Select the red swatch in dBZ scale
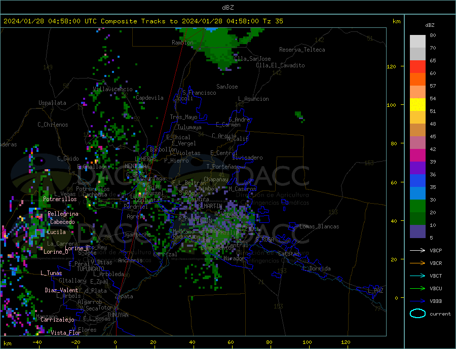456x349 pixels. pyautogui.click(x=417, y=66)
